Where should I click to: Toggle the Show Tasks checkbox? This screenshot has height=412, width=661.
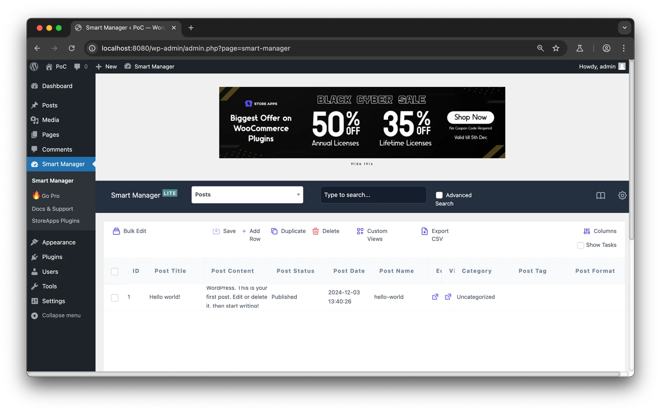click(x=580, y=245)
